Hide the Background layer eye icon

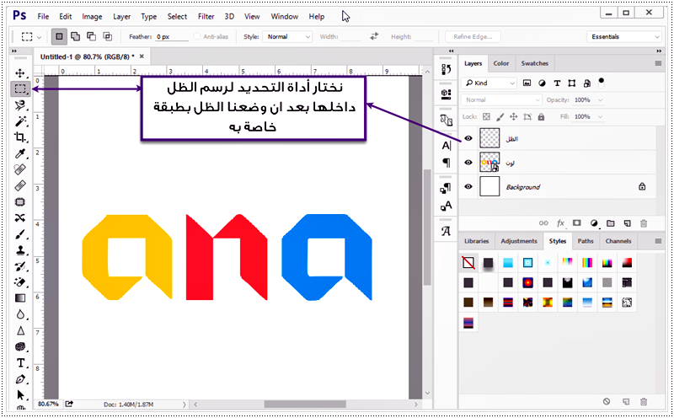click(468, 186)
